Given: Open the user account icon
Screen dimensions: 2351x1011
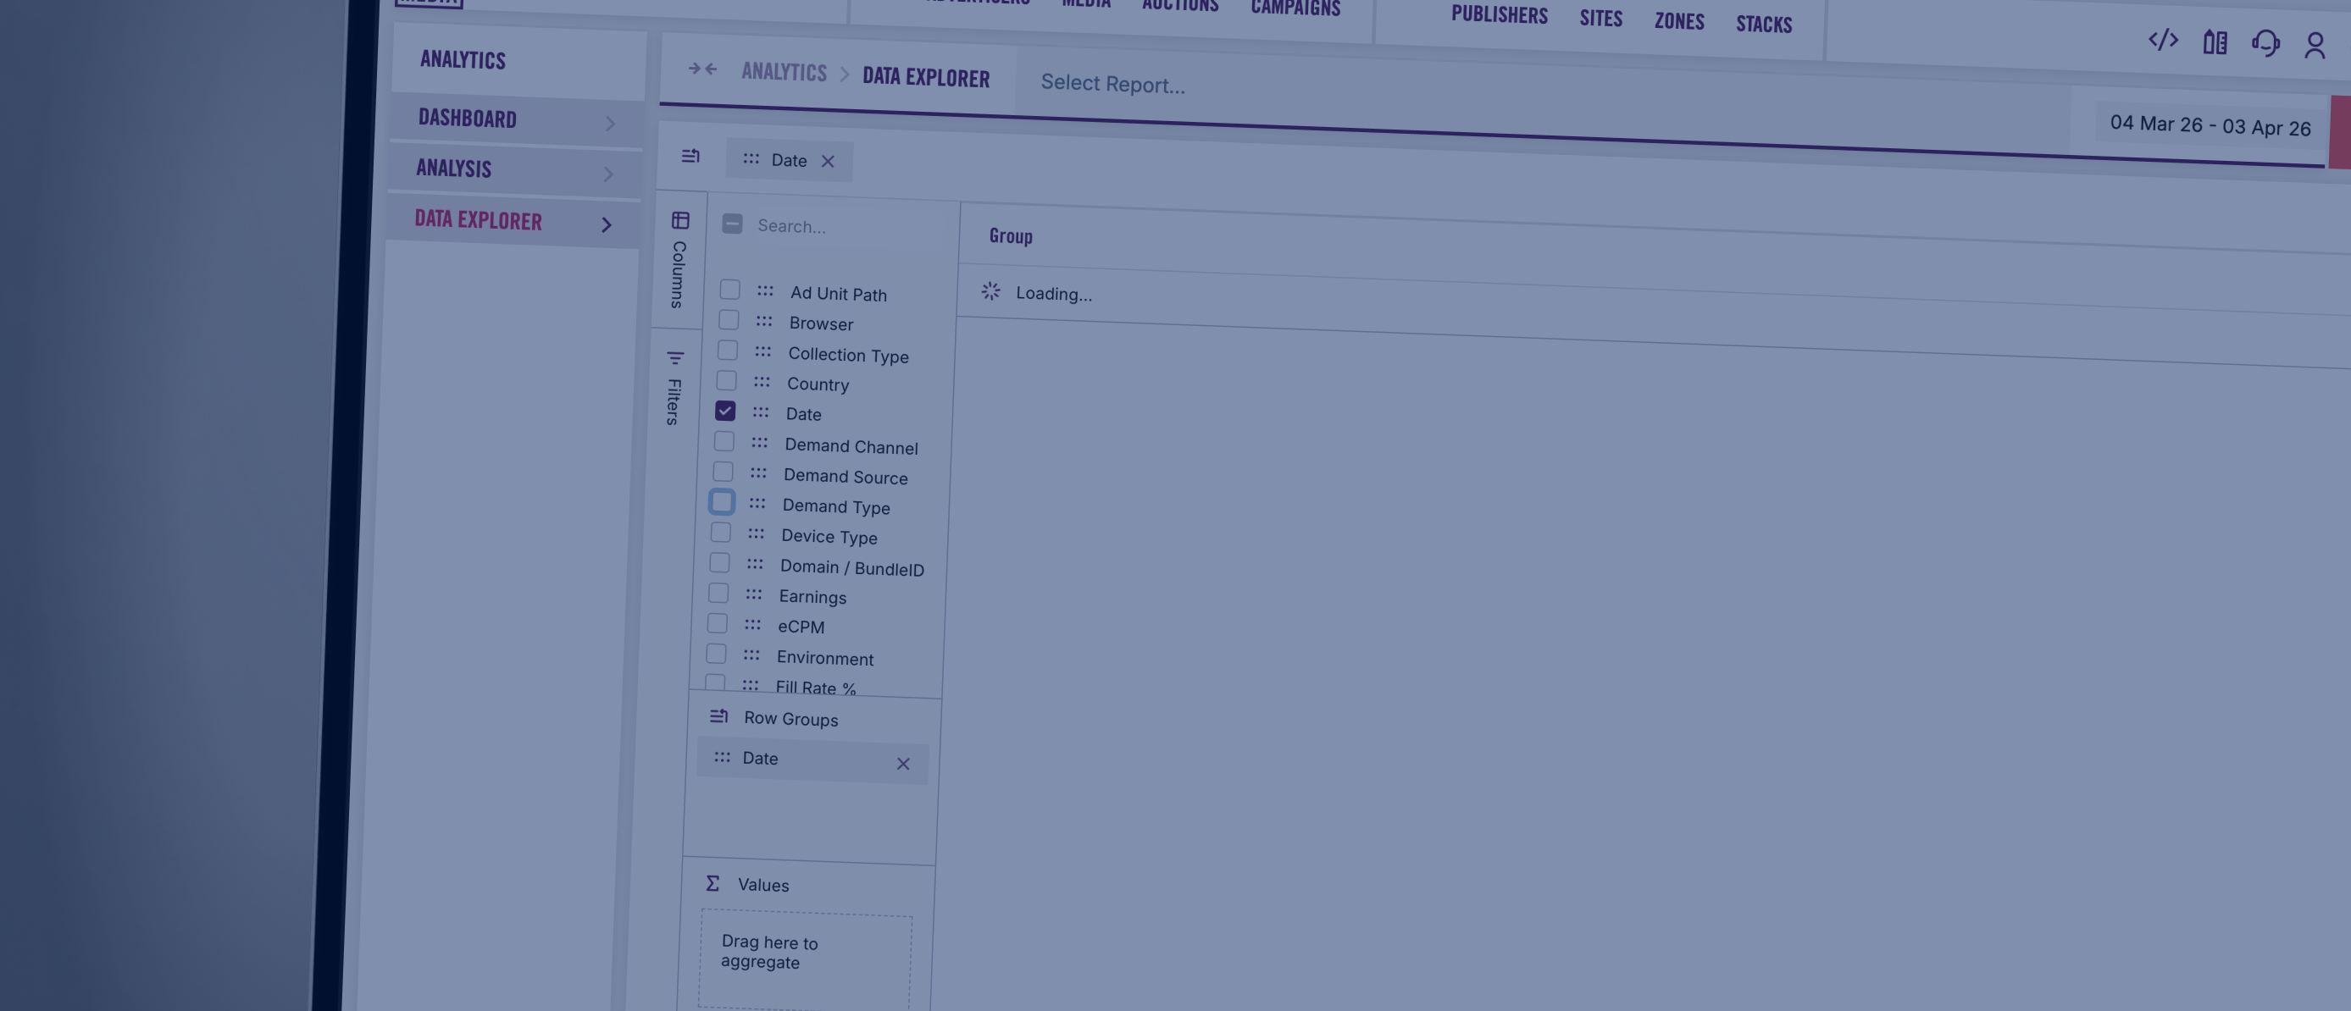Looking at the screenshot, I should click(2315, 46).
